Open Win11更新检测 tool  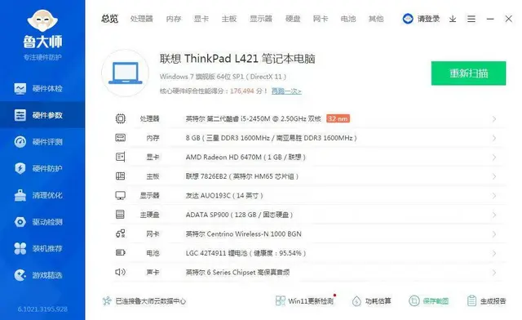pos(305,301)
